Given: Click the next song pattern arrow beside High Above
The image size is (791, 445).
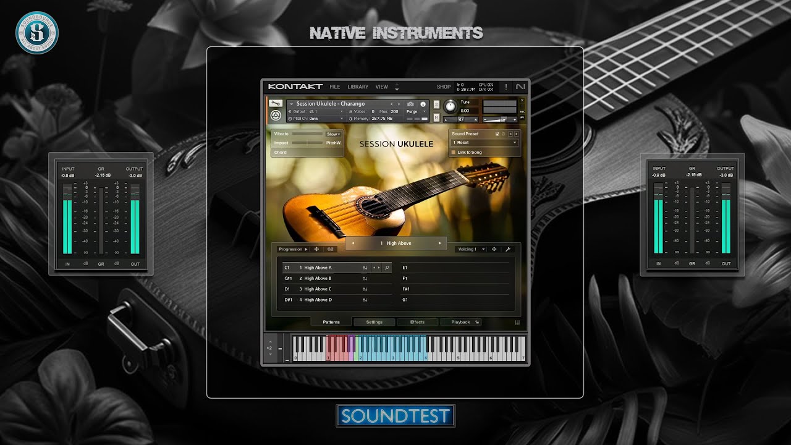Looking at the screenshot, I should 440,243.
